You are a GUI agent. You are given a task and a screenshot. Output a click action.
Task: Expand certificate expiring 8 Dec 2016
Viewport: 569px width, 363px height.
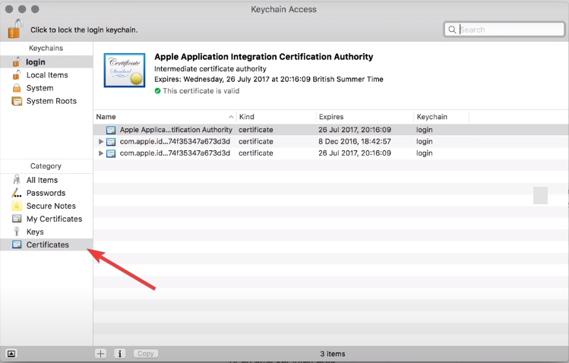click(x=101, y=141)
